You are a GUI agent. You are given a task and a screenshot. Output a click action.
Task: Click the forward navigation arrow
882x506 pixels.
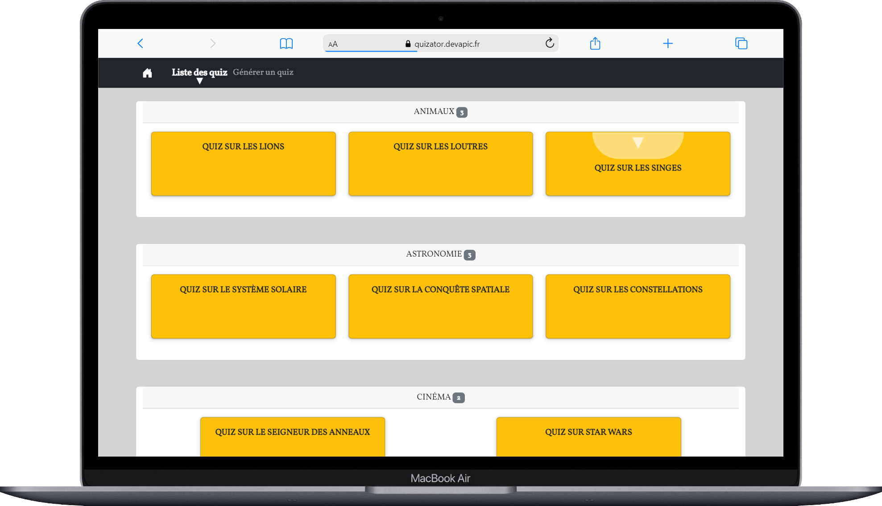pos(212,43)
